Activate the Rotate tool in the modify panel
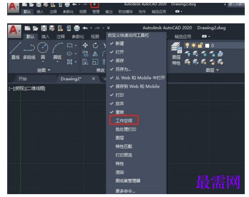Image resolution: width=249 pixels, height=197 pixels. (95, 46)
